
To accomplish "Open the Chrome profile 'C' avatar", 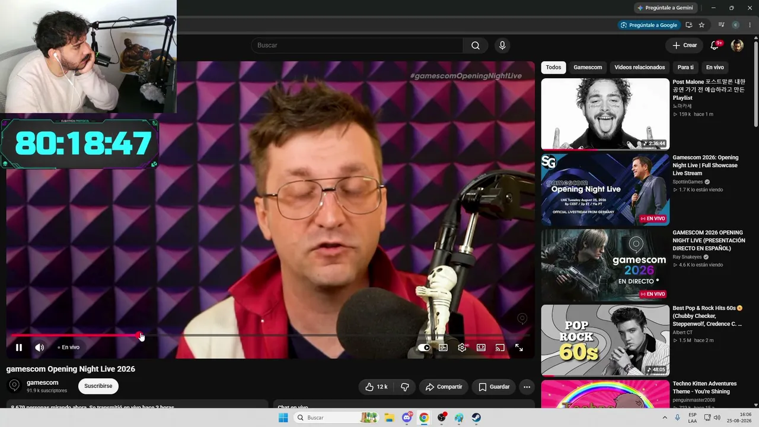I will (x=736, y=25).
